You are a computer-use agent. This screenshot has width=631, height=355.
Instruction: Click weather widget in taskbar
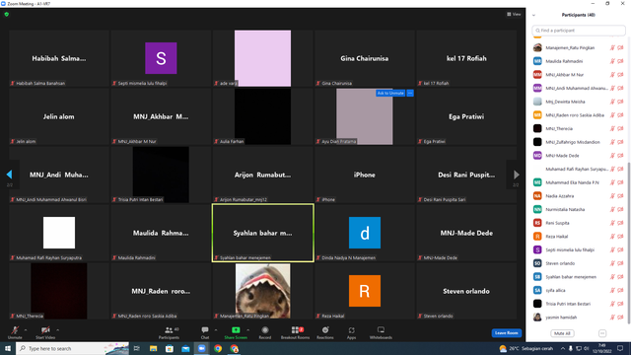tap(526, 348)
